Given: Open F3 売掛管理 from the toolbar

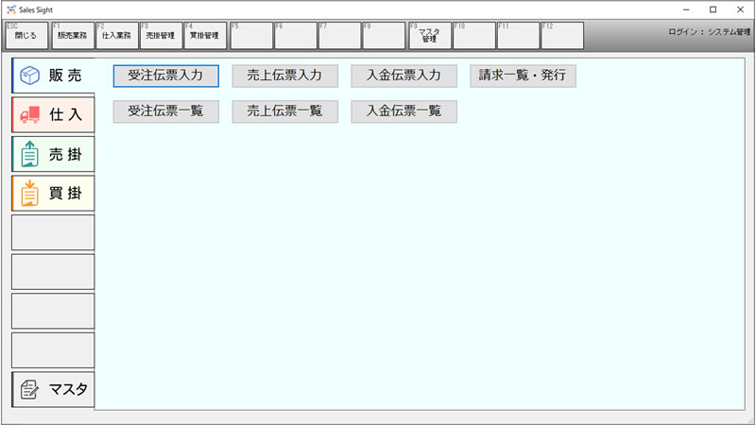Looking at the screenshot, I should click(x=161, y=35).
